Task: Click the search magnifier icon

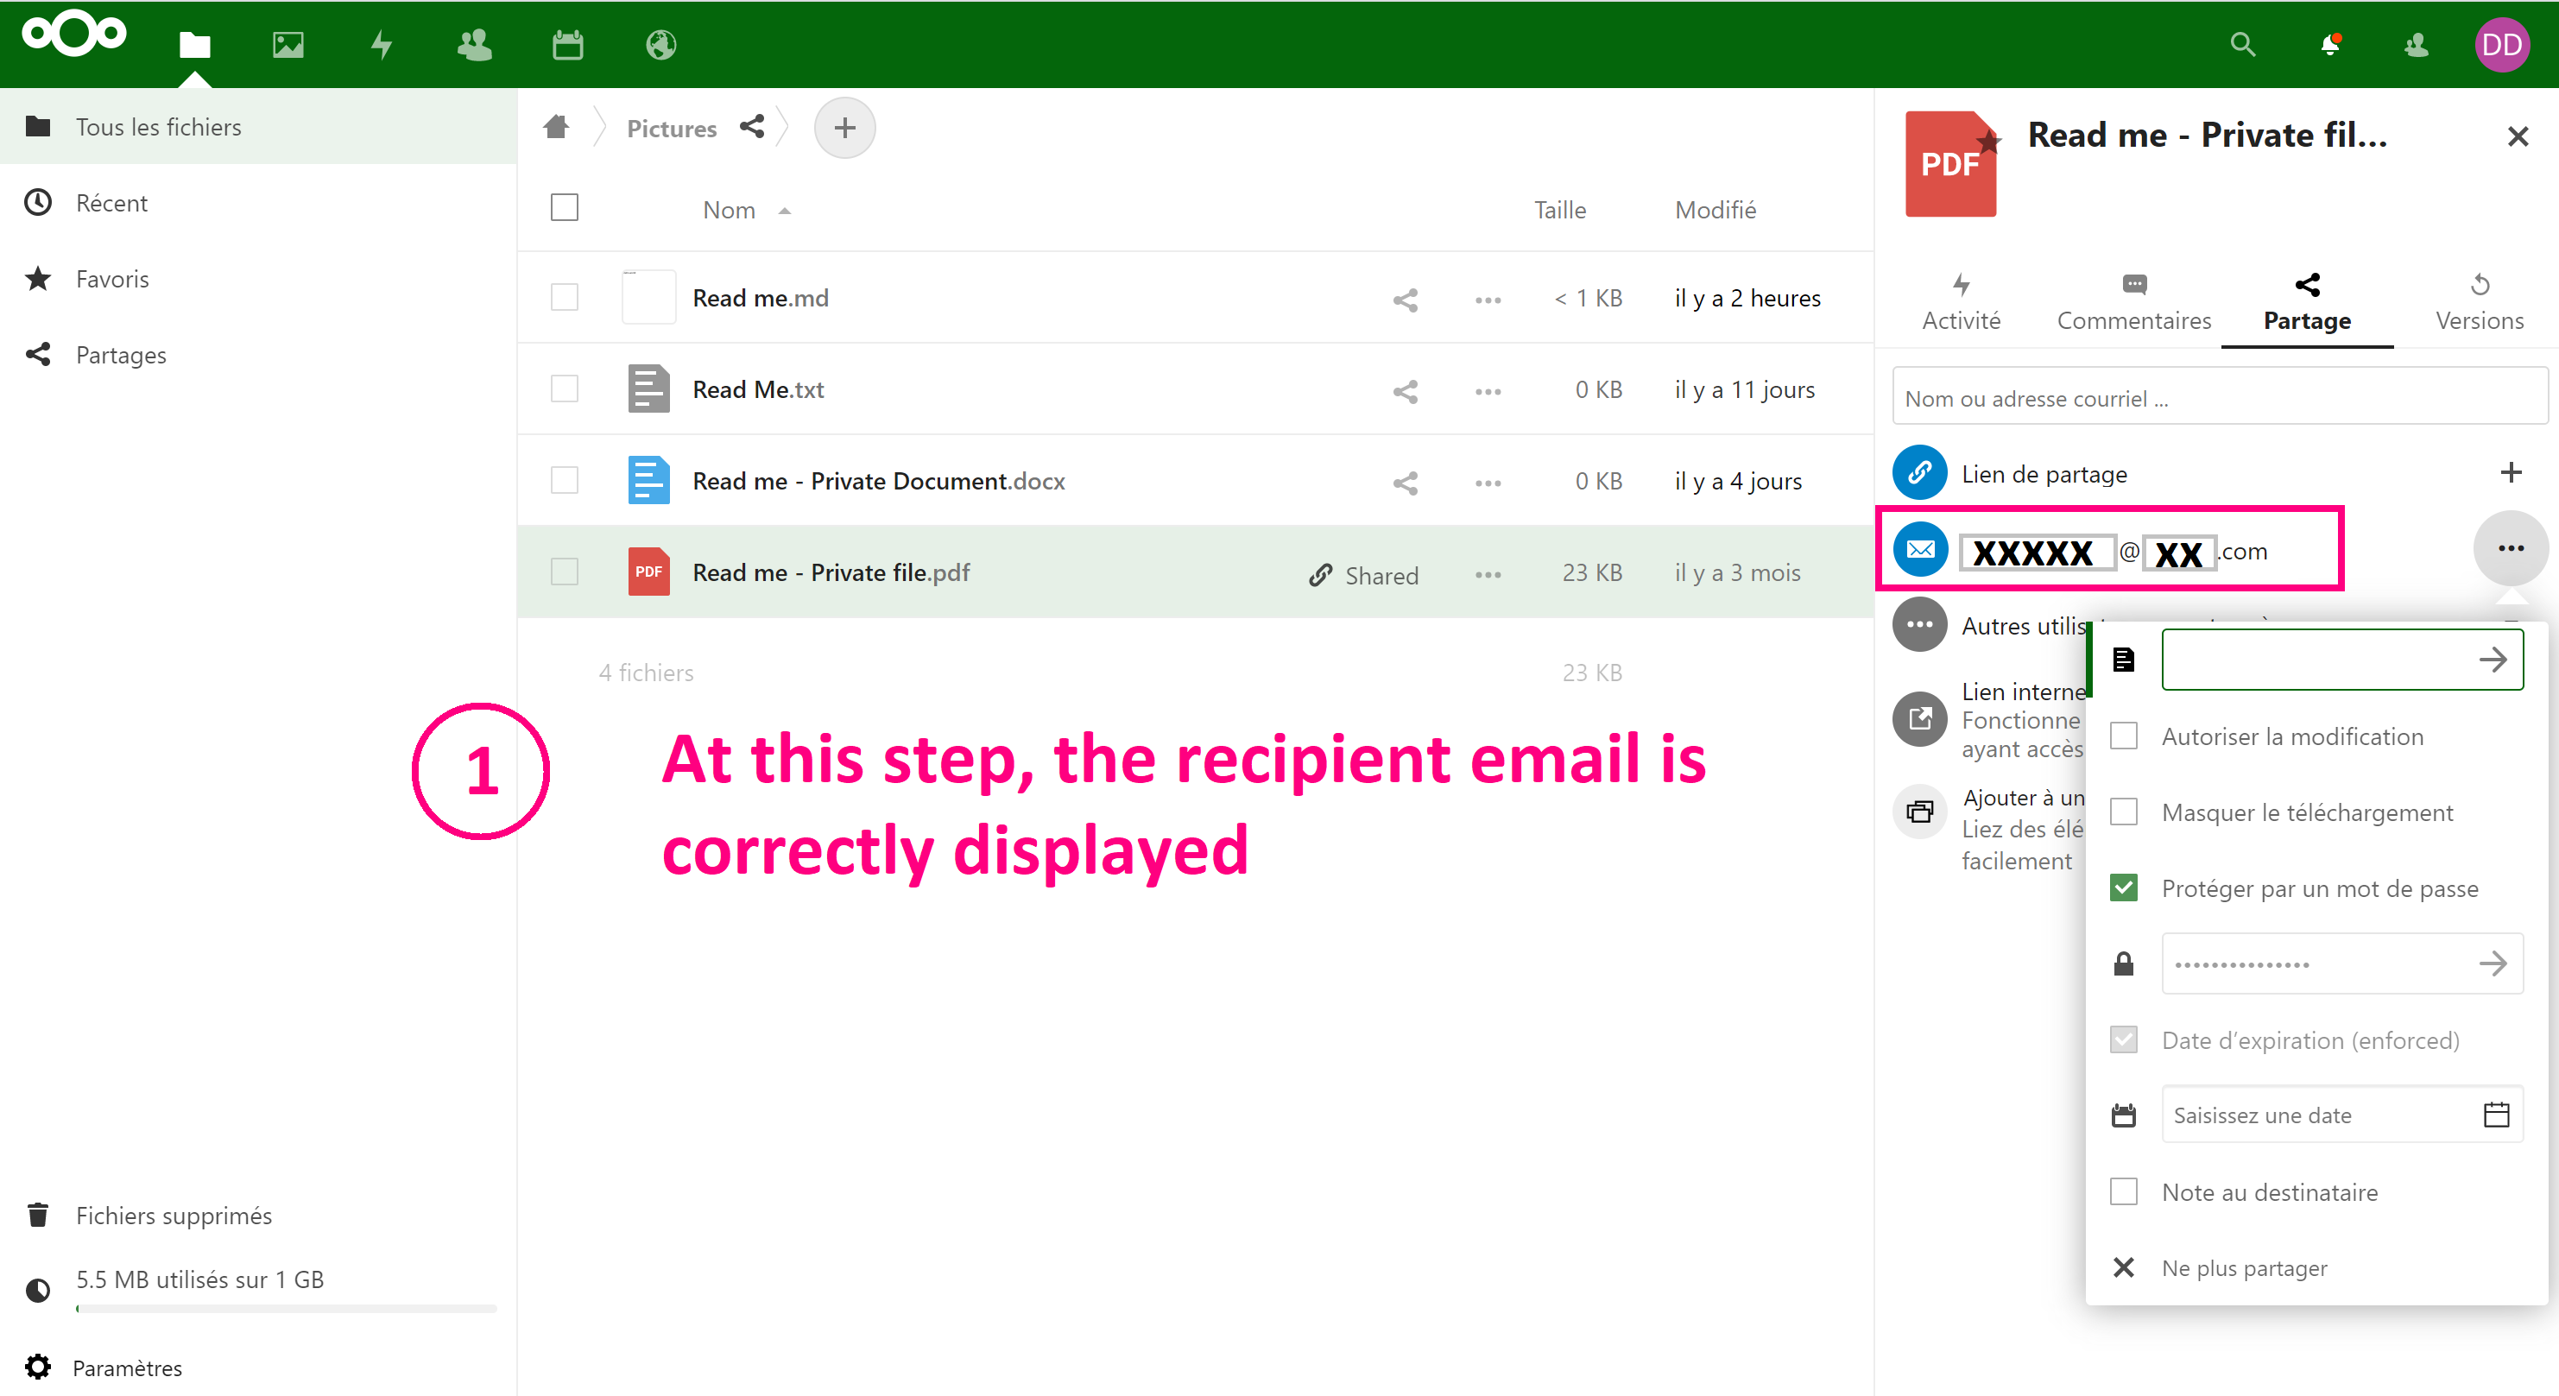Action: click(2242, 44)
